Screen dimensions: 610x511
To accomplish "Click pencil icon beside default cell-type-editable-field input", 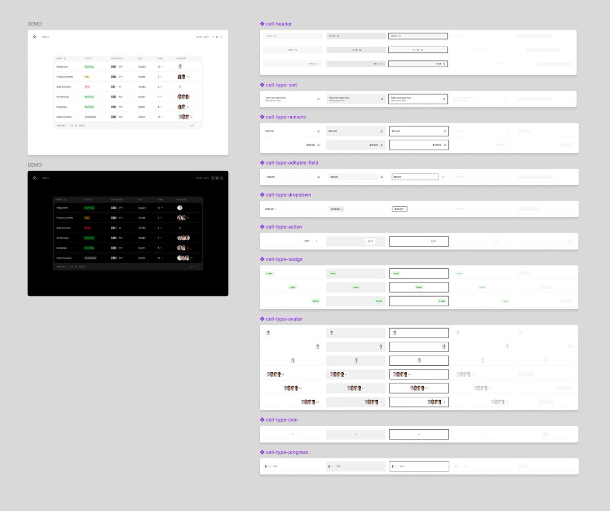I will point(318,177).
